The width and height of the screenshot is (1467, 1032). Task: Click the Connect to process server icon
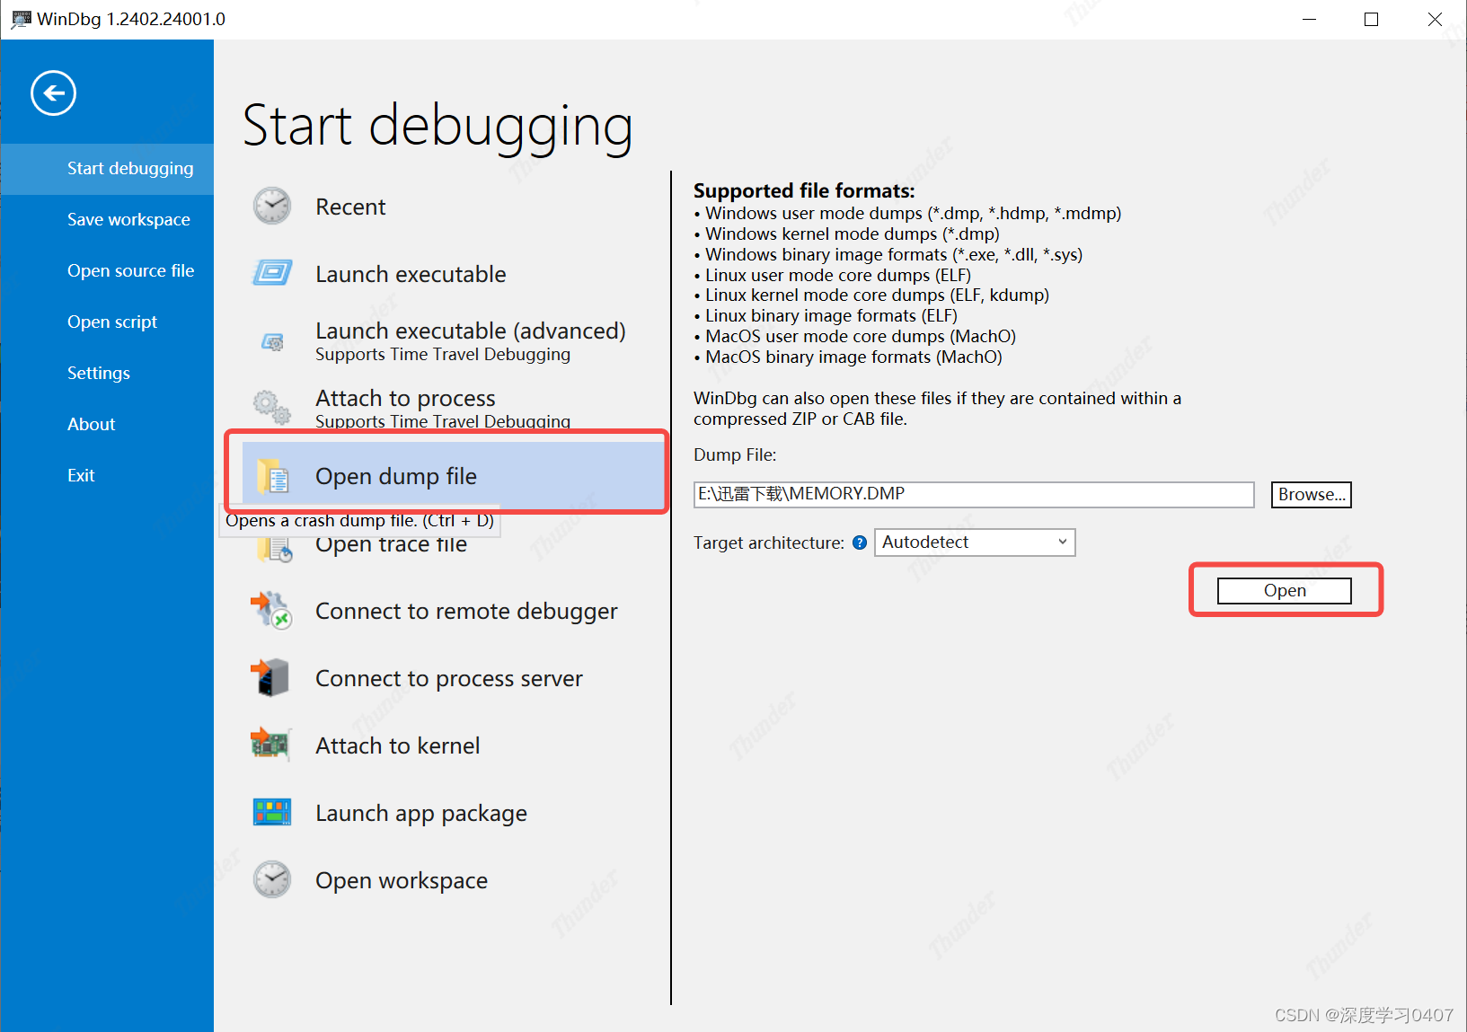pyautogui.click(x=270, y=677)
